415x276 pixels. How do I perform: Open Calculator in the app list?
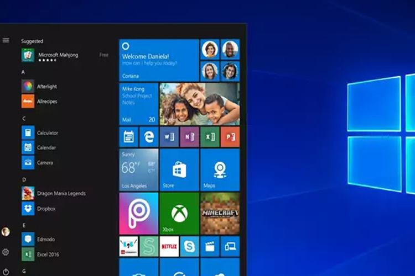[40, 132]
